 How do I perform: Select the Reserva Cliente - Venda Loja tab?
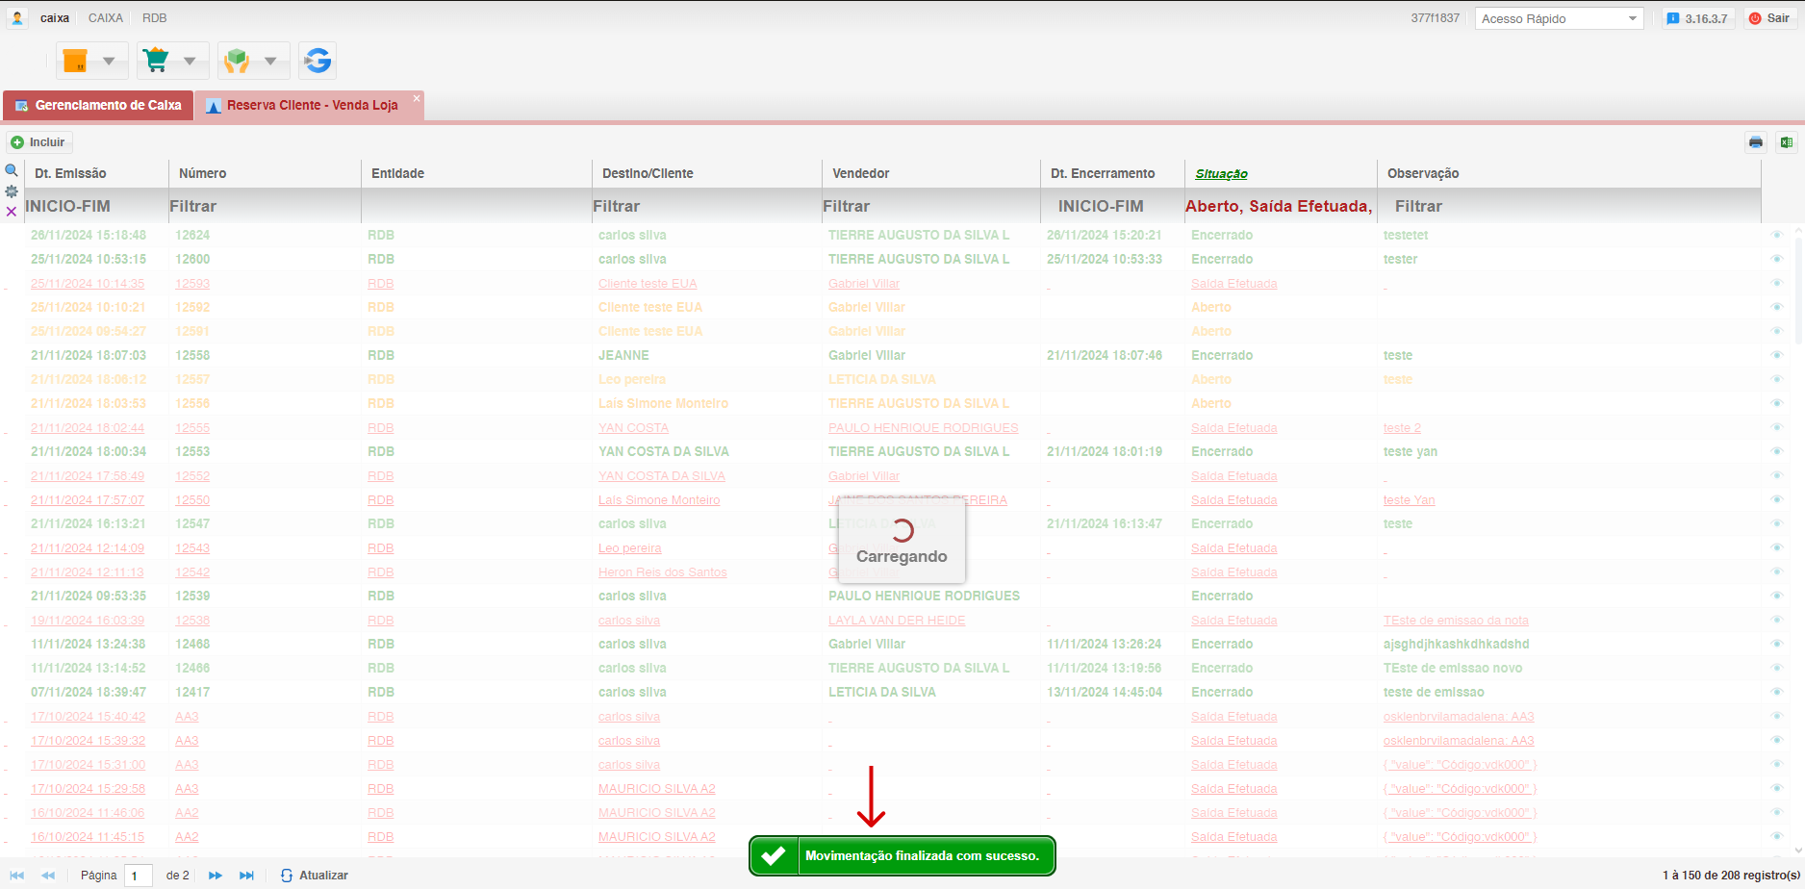pos(312,105)
